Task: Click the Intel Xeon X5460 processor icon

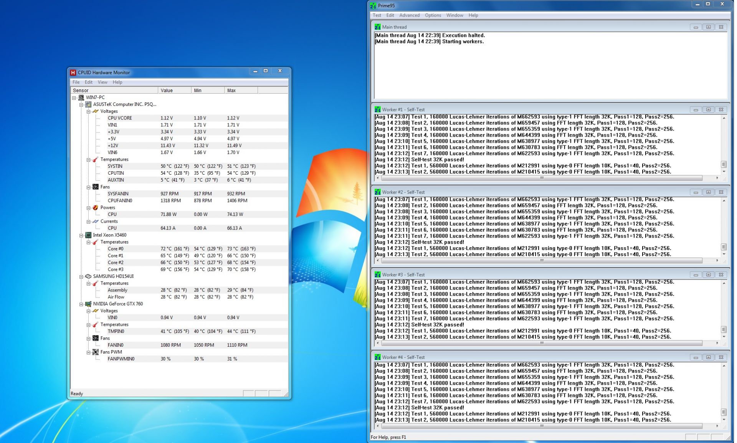Action: [88, 235]
